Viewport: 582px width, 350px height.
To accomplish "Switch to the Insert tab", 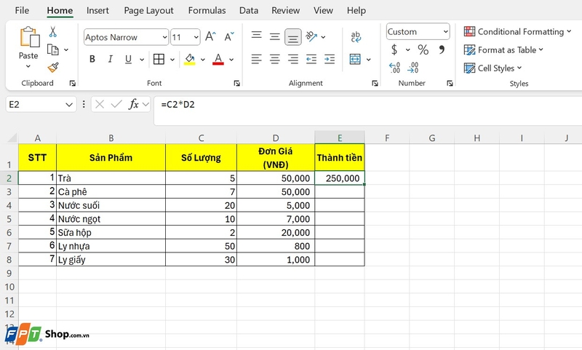I will (x=97, y=10).
